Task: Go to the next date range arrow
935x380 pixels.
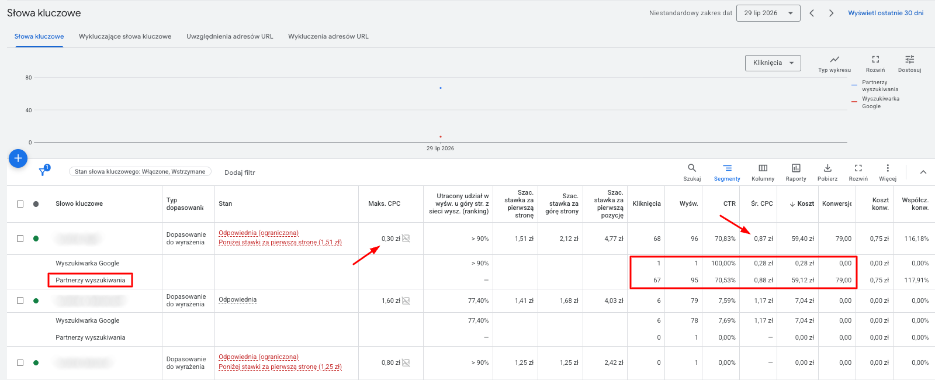Action: (x=831, y=13)
